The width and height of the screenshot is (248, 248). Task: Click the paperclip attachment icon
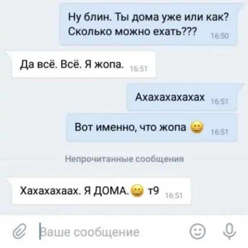pos(19,231)
